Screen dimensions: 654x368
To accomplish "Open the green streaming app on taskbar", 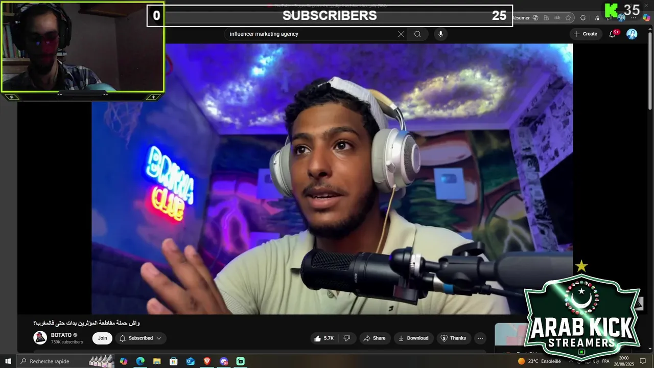I will click(241, 361).
